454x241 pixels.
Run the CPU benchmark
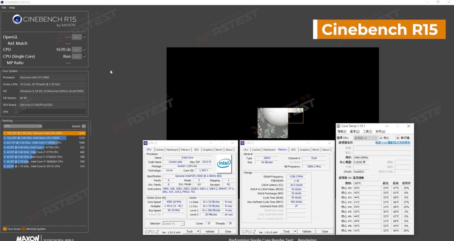[x=76, y=50]
